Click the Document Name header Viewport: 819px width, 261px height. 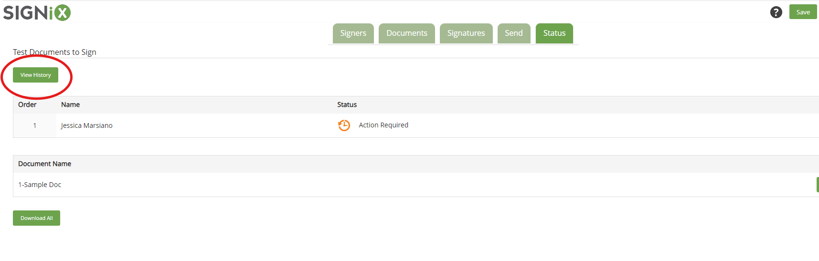pos(44,164)
